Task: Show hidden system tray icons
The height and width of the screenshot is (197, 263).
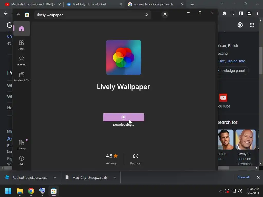Action: [221, 191]
